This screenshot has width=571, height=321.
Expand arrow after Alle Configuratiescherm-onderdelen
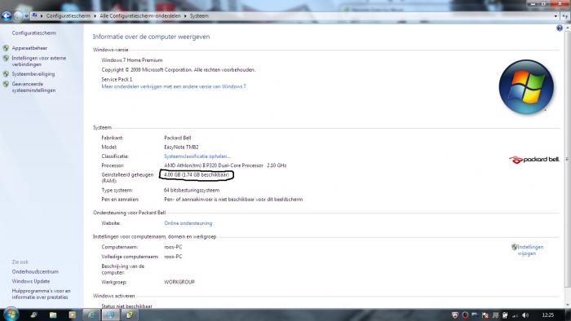(185, 16)
